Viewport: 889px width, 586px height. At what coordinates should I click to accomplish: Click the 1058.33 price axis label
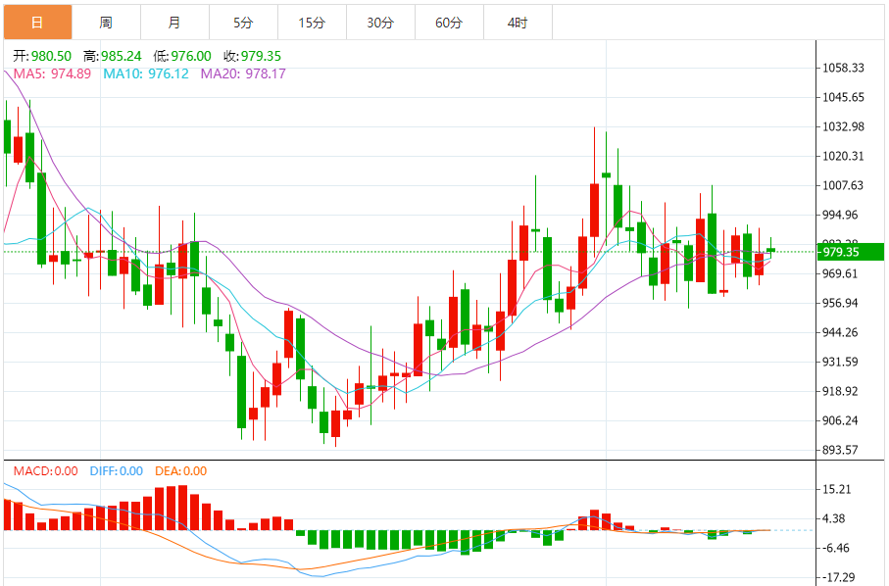click(843, 68)
